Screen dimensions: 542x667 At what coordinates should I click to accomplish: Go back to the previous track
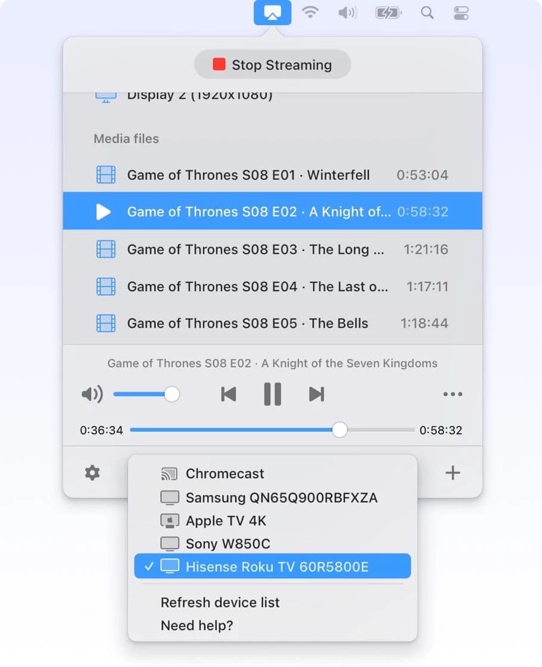pos(229,394)
